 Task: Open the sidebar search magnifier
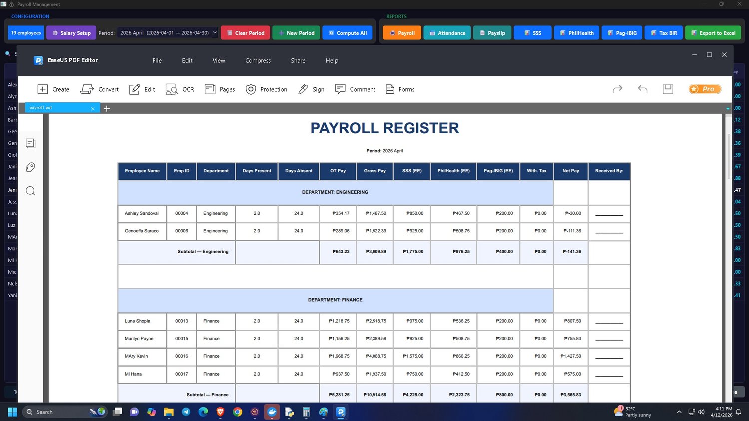pyautogui.click(x=30, y=191)
